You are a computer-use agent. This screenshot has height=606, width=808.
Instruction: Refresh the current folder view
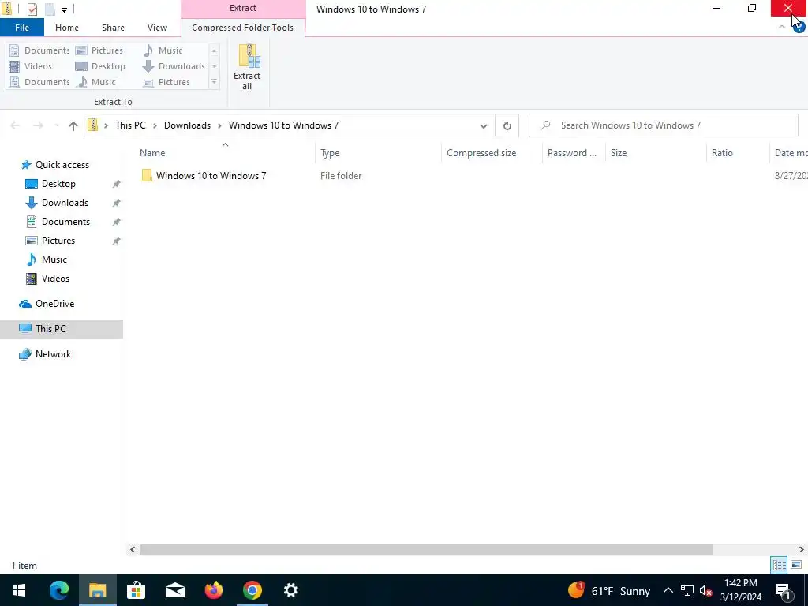tap(507, 125)
